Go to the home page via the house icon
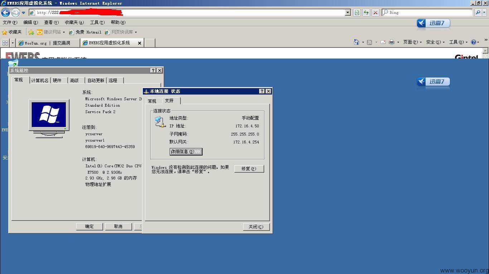 [x=356, y=42]
